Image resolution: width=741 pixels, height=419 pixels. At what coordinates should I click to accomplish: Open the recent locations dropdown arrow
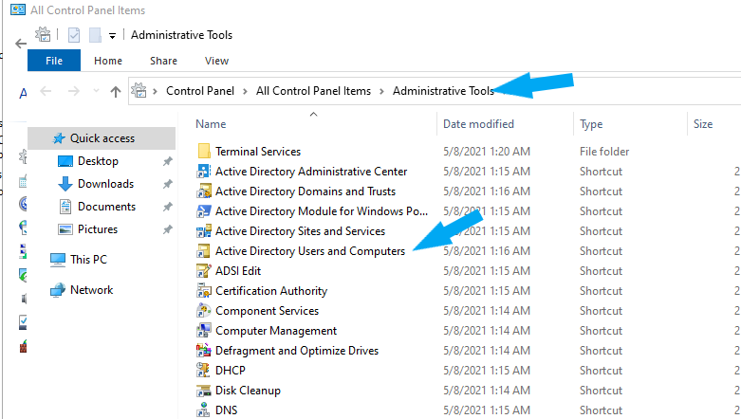(97, 91)
